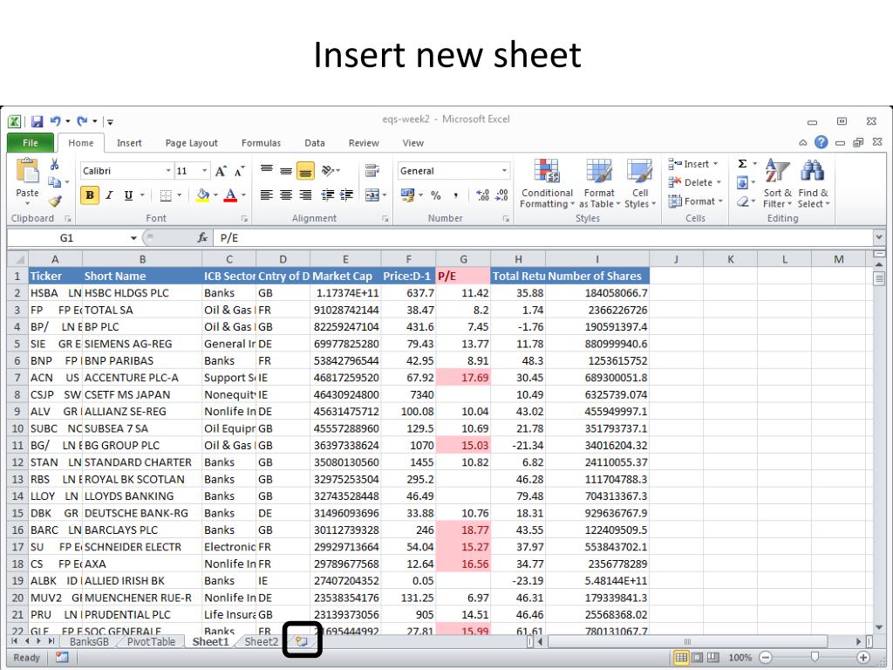Expand the formula bar
893x670 pixels.
coord(879,237)
